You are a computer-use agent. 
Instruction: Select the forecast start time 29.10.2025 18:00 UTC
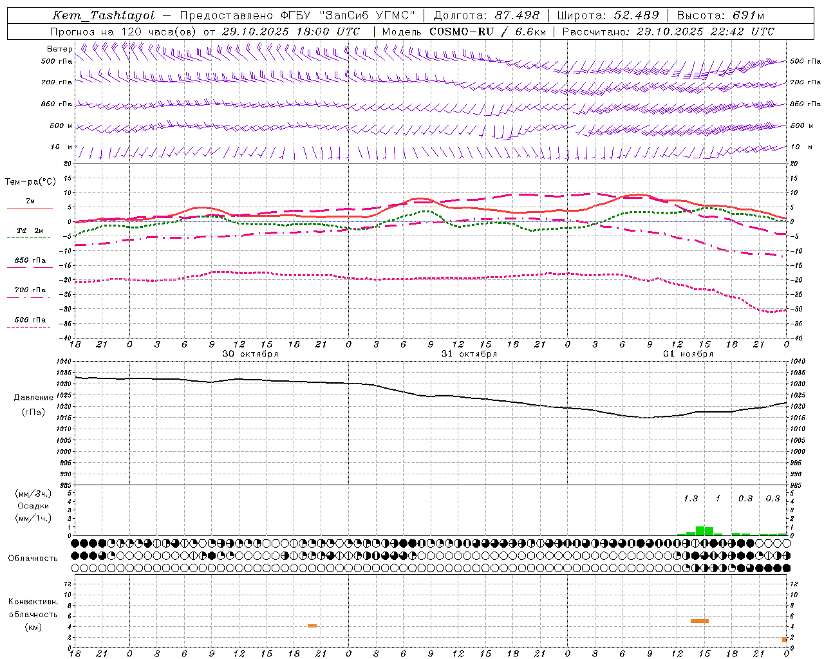coord(291,32)
